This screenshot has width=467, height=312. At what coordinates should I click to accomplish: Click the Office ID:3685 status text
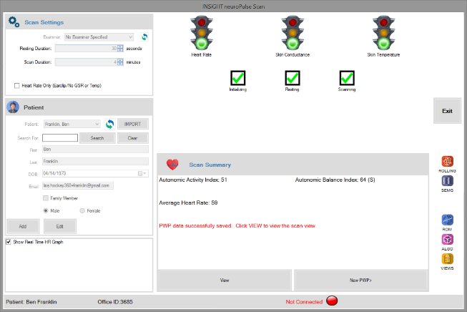[x=115, y=302]
